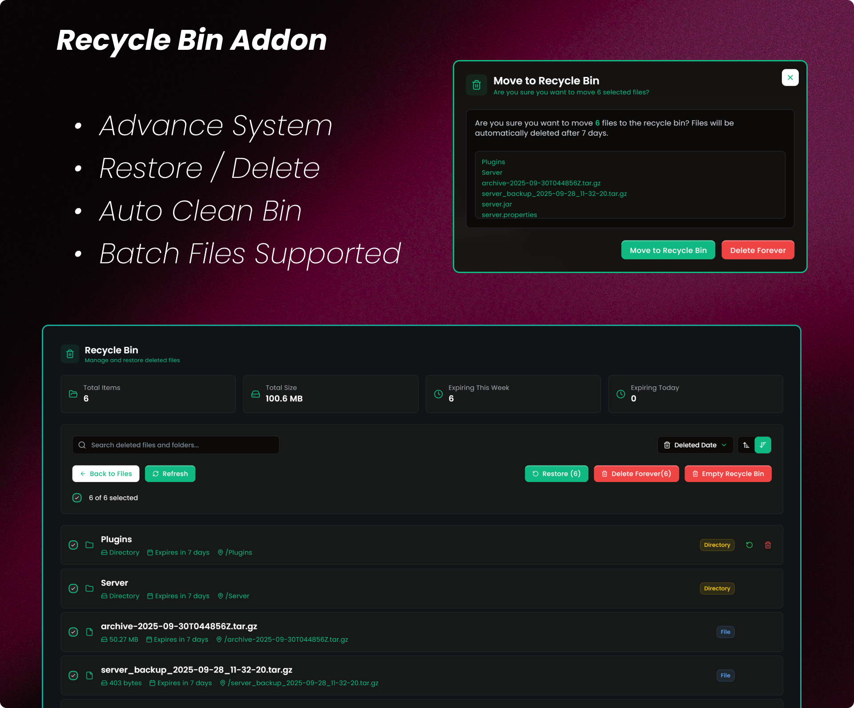This screenshot has height=708, width=854.
Task: Click the Refresh button
Action: (170, 474)
